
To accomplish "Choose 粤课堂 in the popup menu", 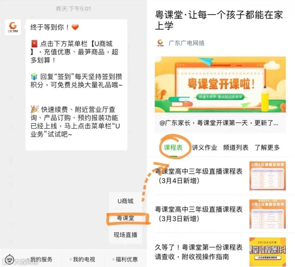I will (125, 218).
